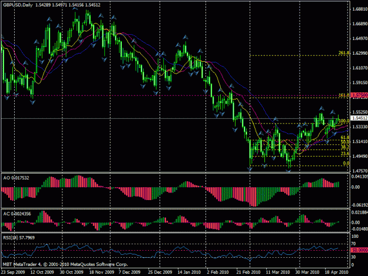Click the 1.62990 price axis label
This screenshot has width=368, height=276.
360,53
